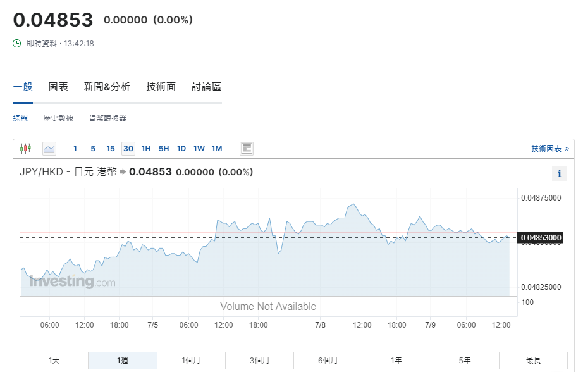Viewport: 583px width, 372px height.
Task: Show the 5年 time range
Action: click(x=465, y=361)
